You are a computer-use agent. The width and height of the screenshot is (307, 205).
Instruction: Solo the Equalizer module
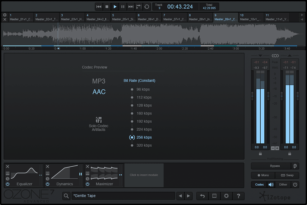(x=8, y=179)
